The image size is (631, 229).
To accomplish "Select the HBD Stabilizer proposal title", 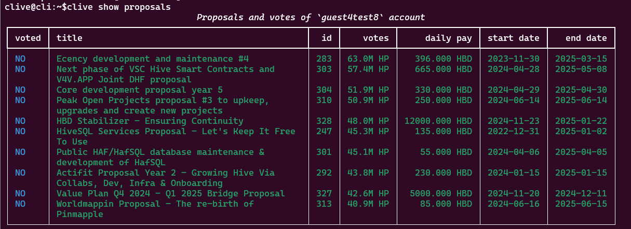I will (150, 121).
